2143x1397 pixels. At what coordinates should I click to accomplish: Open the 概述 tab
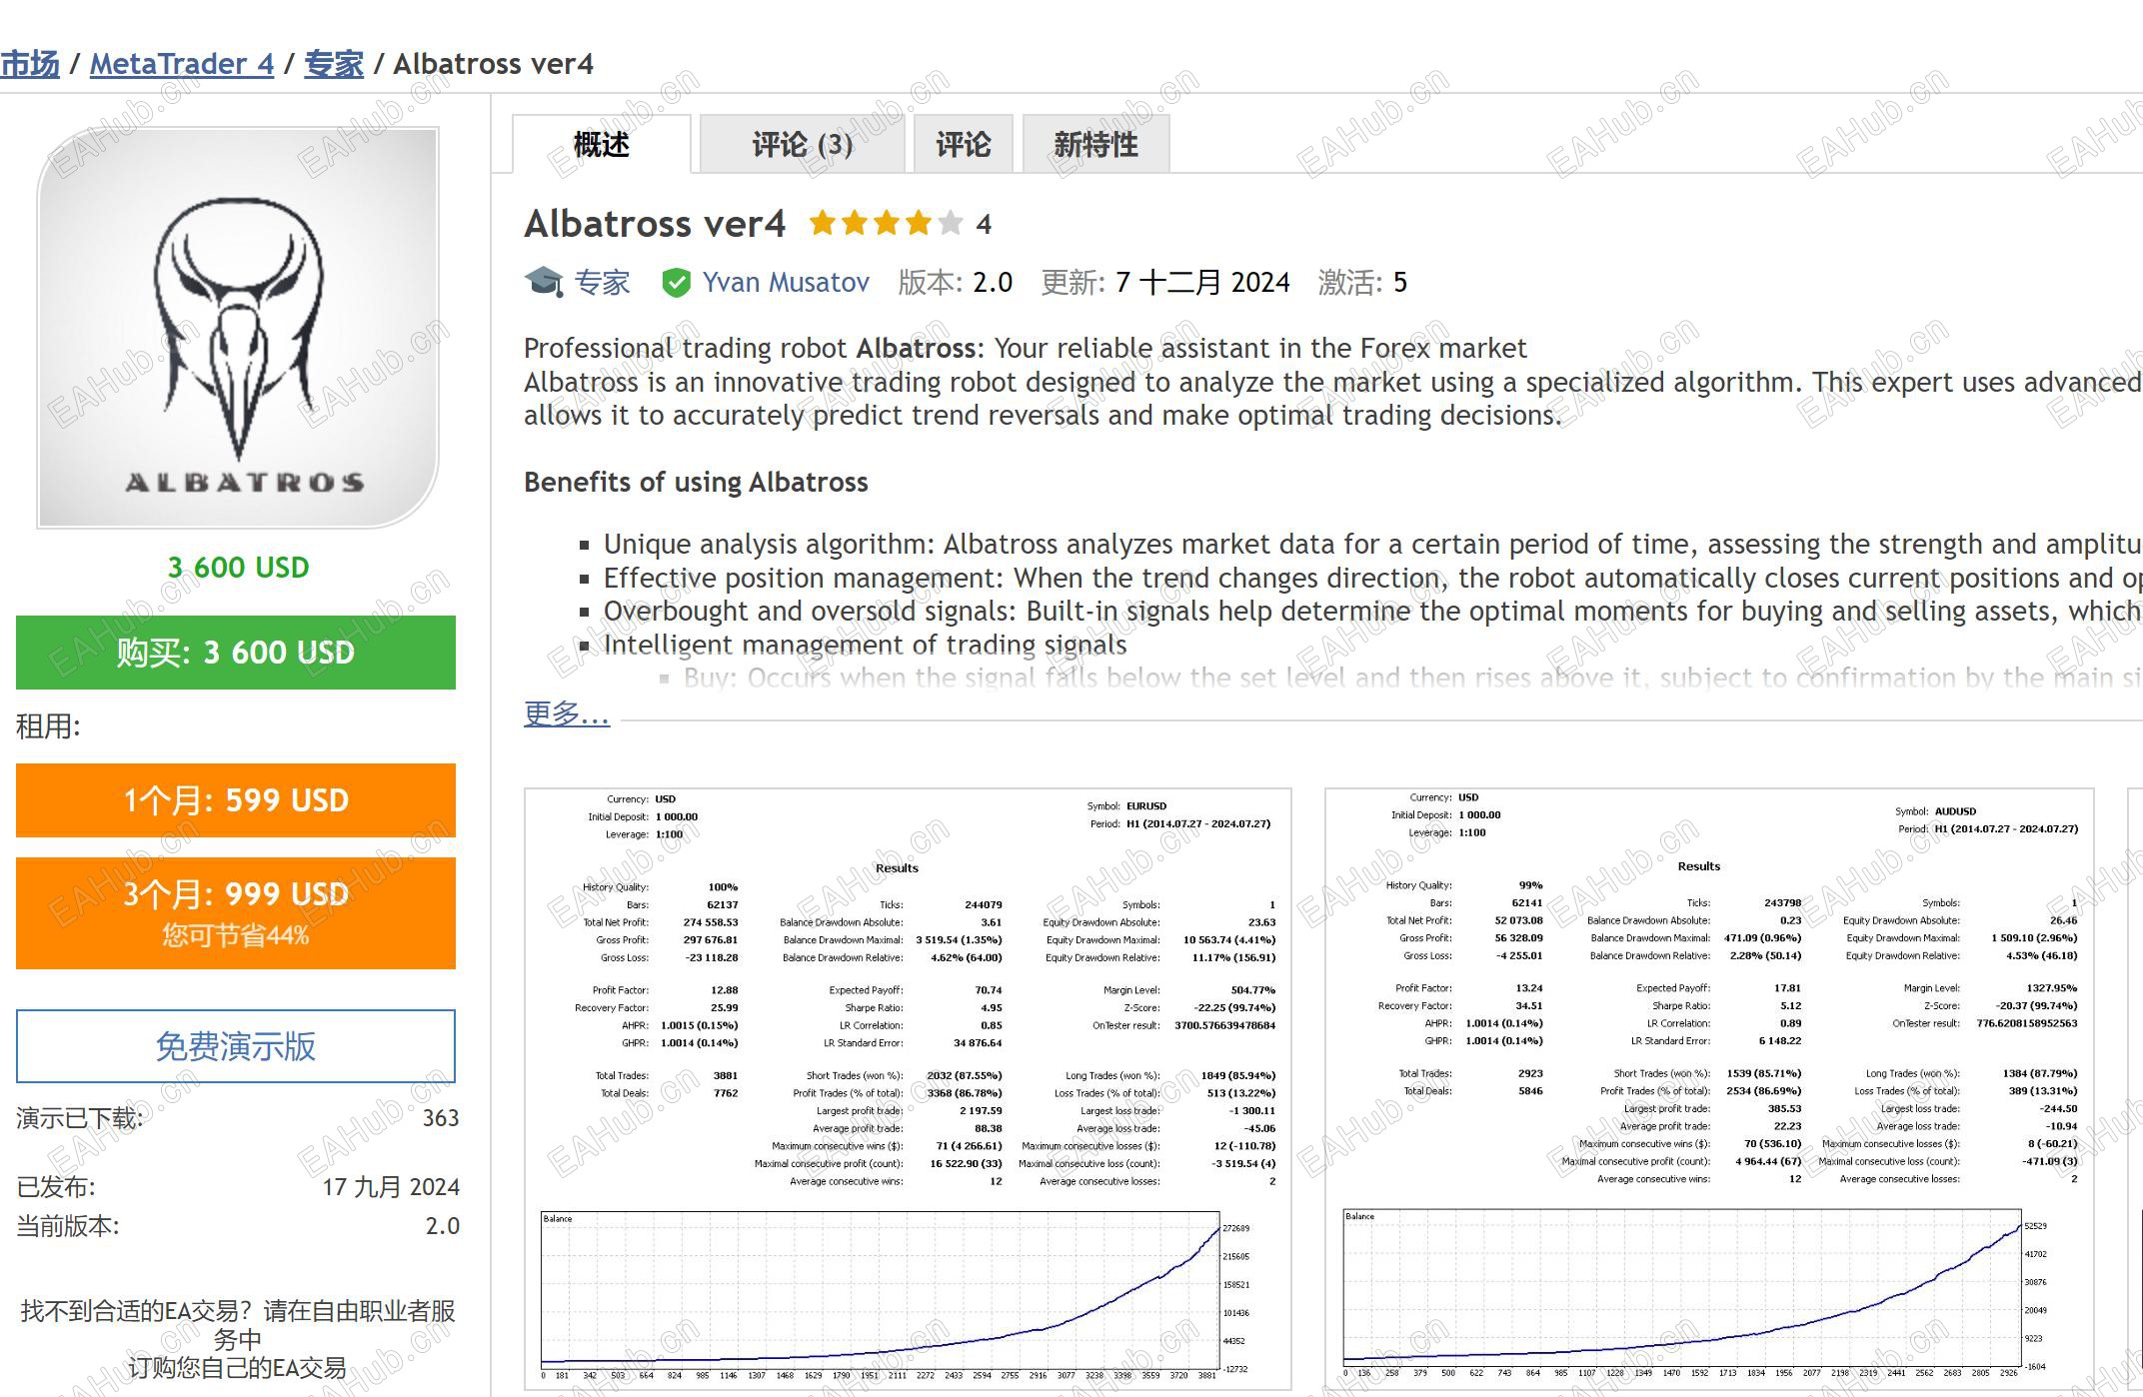[602, 145]
